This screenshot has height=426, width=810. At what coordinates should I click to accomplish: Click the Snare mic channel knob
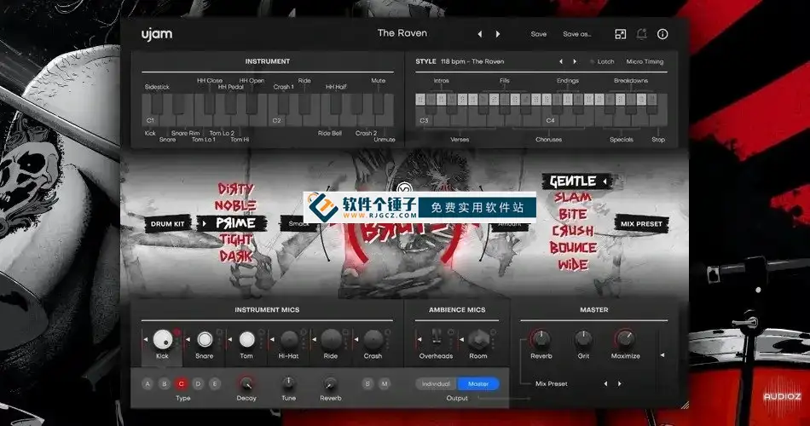[x=205, y=339]
